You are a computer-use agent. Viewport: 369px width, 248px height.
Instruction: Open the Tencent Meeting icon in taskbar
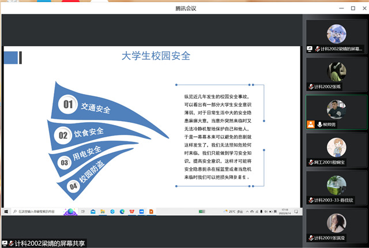pyautogui.click(x=141, y=212)
